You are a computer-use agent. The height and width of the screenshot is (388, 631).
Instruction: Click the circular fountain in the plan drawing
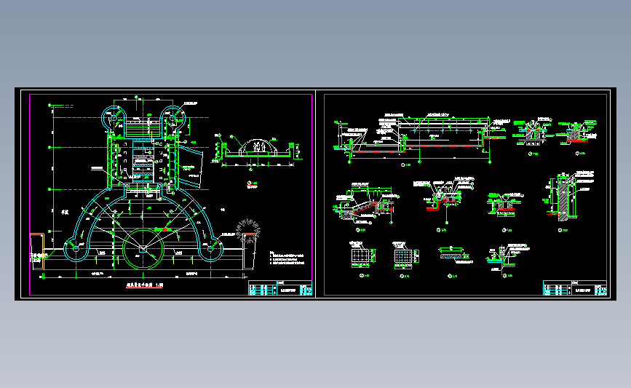coord(143,249)
